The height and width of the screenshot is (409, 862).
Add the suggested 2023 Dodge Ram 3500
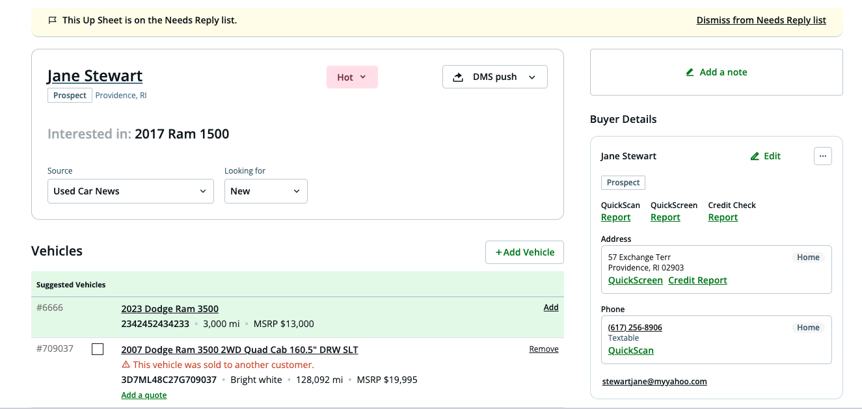pos(550,308)
